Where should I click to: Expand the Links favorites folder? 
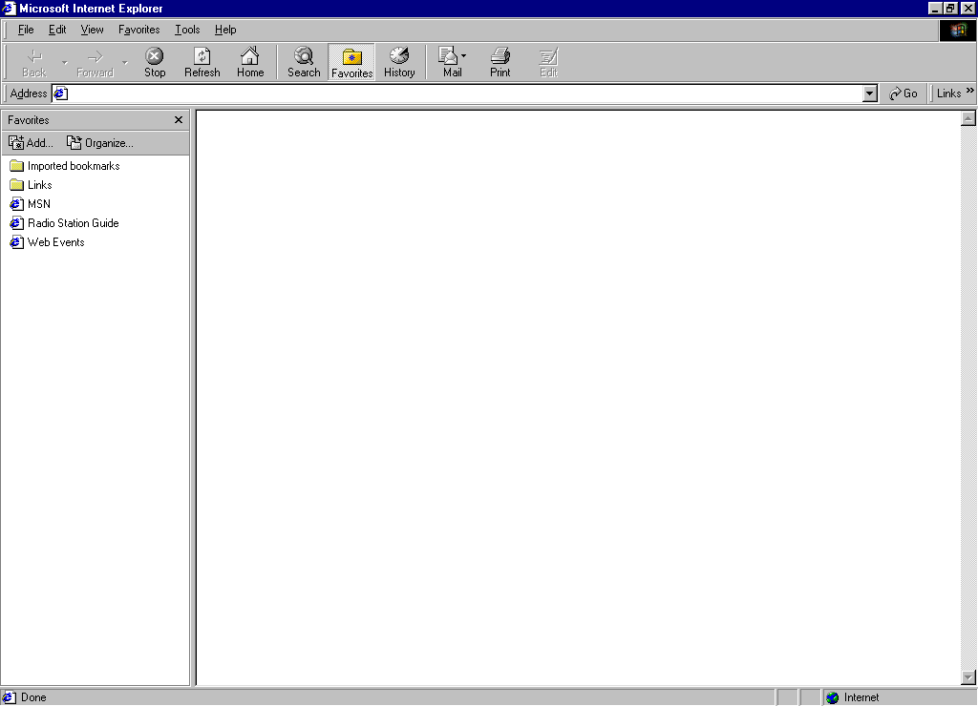click(x=32, y=185)
